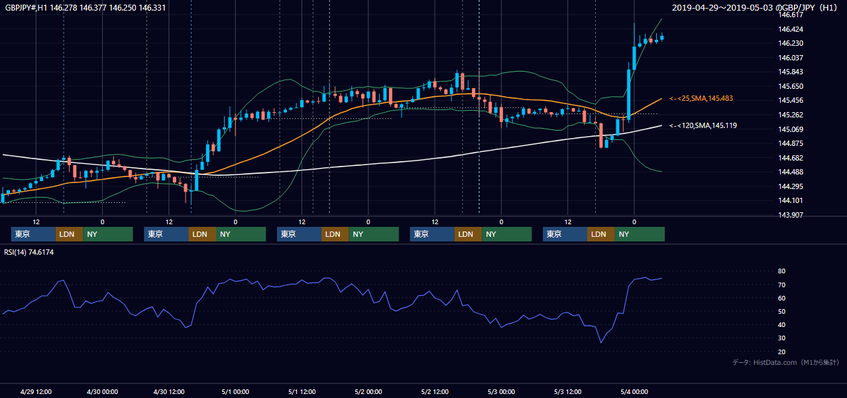Click price axis value 144.101

[x=791, y=200]
